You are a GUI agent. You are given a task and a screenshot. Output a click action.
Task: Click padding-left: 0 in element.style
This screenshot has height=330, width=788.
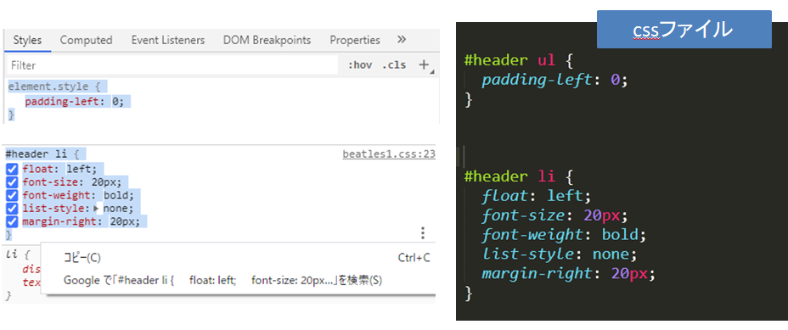click(x=74, y=102)
